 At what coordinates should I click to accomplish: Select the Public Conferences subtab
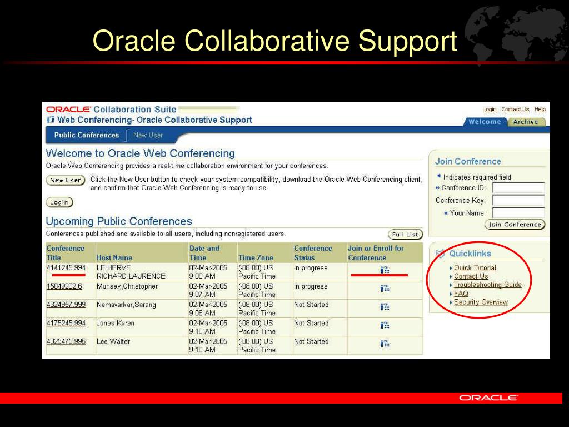tap(87, 135)
